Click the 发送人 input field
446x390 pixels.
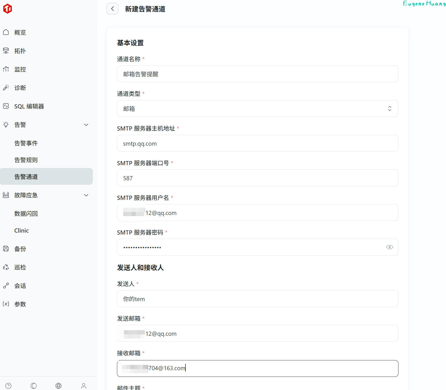(x=257, y=299)
